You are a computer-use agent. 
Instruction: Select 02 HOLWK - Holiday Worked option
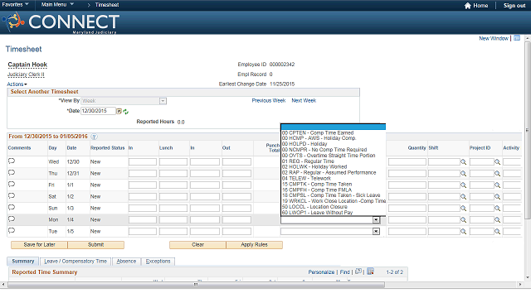[x=314, y=167]
